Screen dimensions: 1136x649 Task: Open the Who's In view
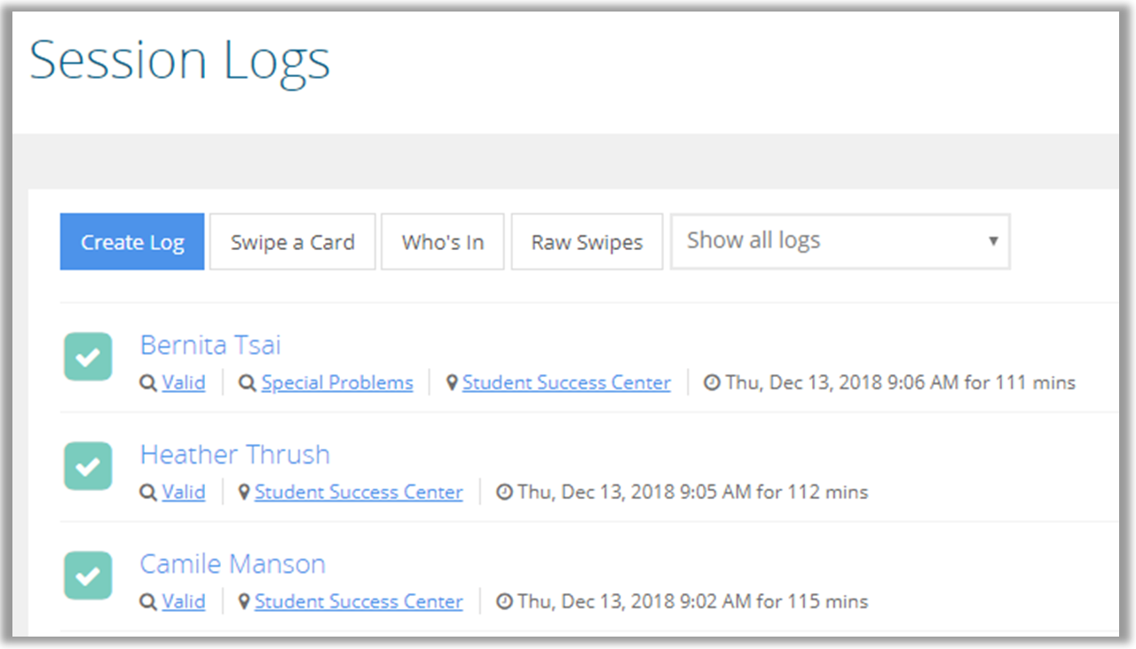pyautogui.click(x=443, y=242)
